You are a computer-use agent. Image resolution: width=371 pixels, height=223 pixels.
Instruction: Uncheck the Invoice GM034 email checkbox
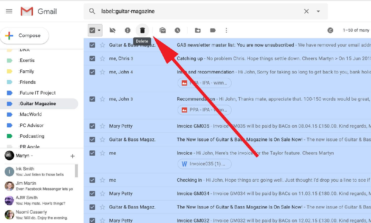pos(92,193)
